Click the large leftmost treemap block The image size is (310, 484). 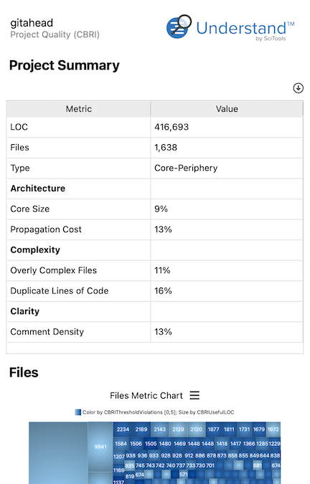[58, 453]
